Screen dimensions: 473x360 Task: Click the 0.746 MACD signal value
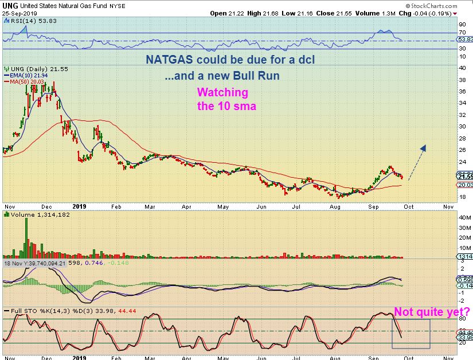pyautogui.click(x=94, y=263)
